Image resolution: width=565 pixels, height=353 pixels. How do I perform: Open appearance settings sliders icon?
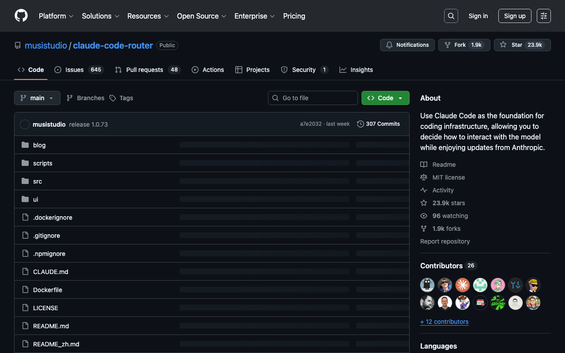(543, 16)
